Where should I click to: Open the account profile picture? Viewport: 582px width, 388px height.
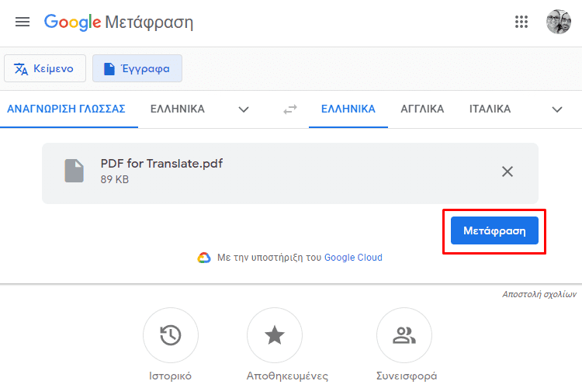tap(558, 22)
